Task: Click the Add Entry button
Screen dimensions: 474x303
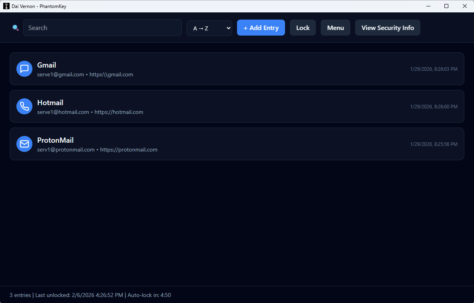Action: (x=261, y=28)
